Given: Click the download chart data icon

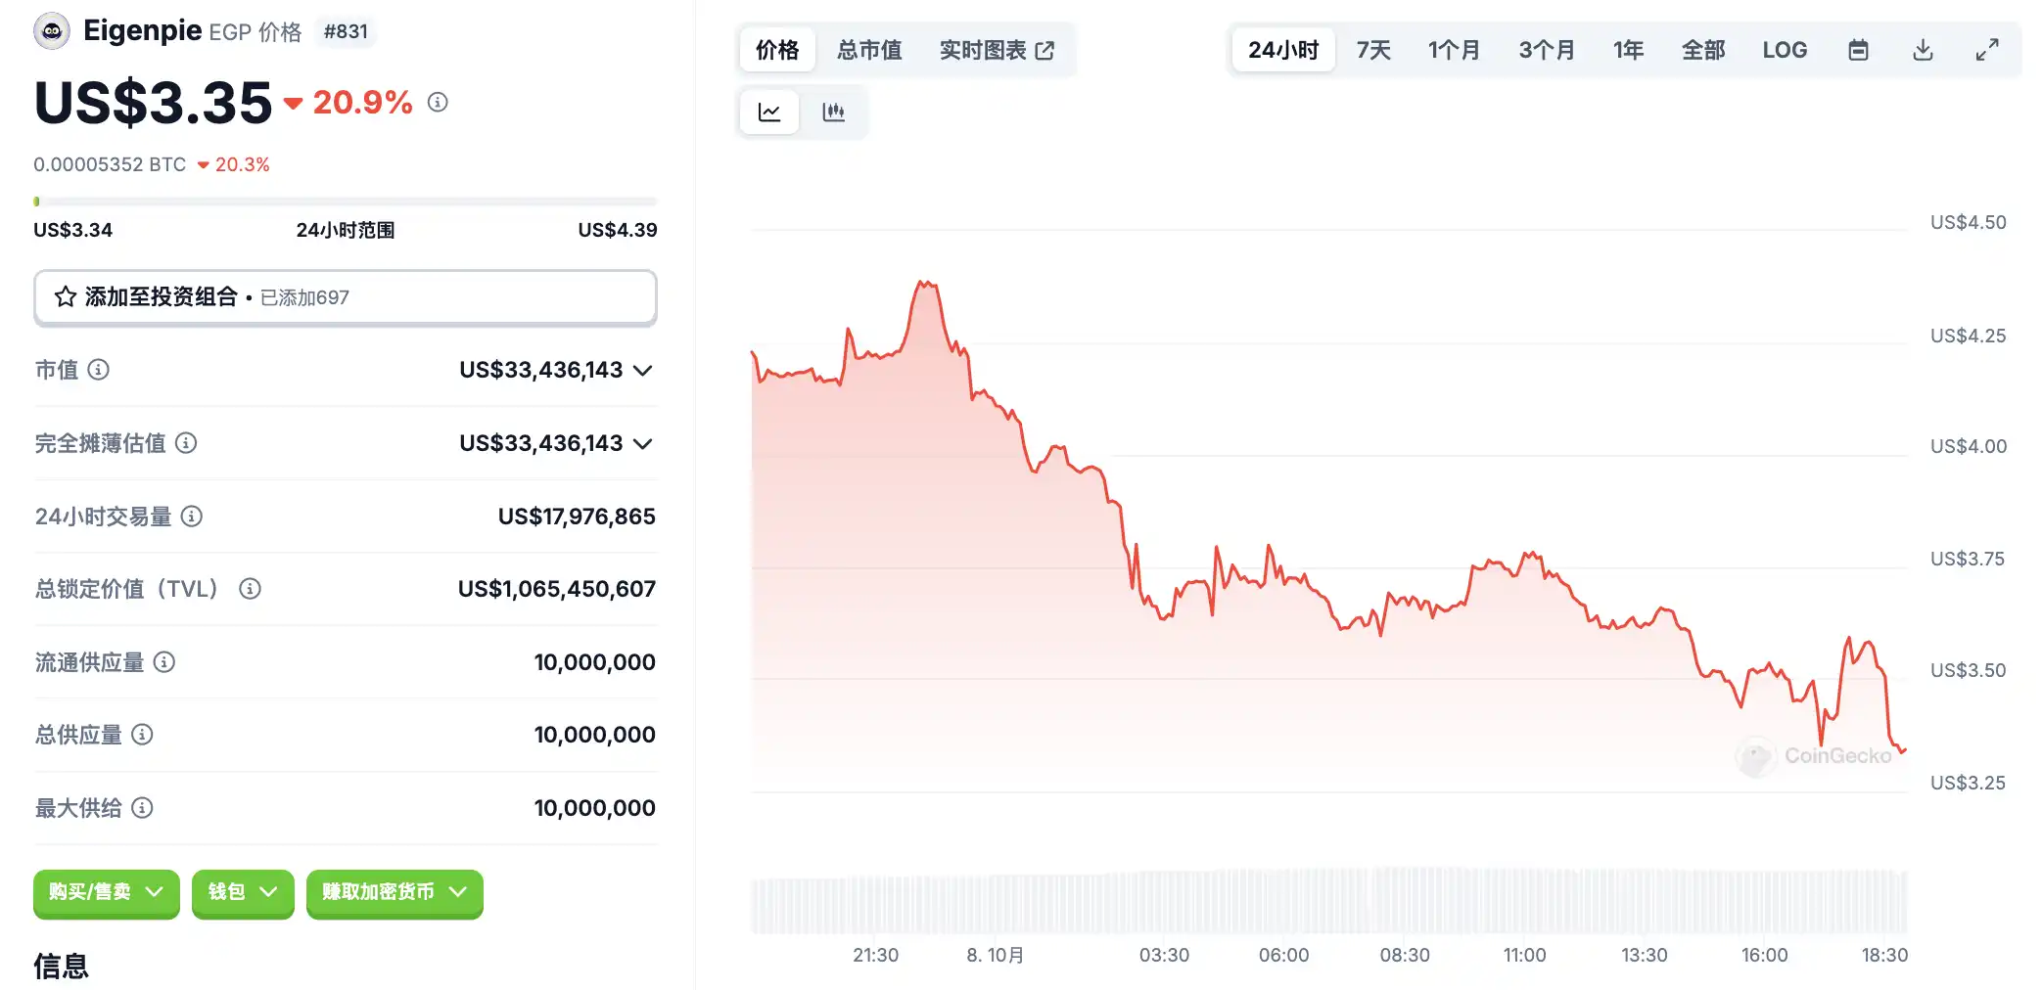Looking at the screenshot, I should [x=1923, y=50].
